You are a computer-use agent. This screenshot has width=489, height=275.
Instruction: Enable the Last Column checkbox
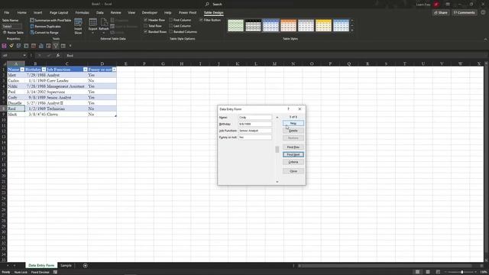coord(171,26)
